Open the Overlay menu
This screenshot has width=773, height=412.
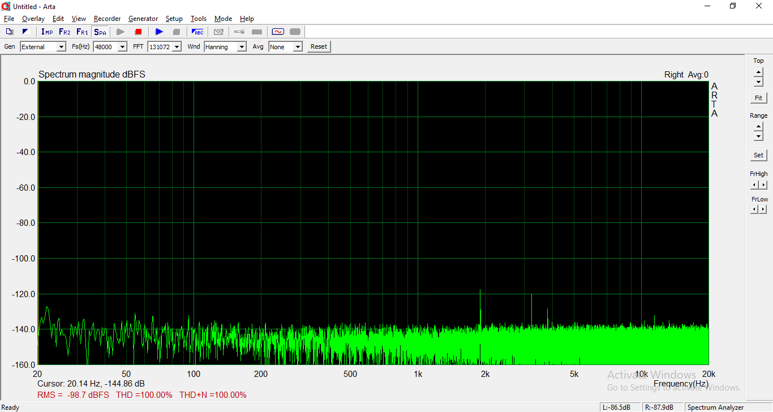tap(33, 19)
